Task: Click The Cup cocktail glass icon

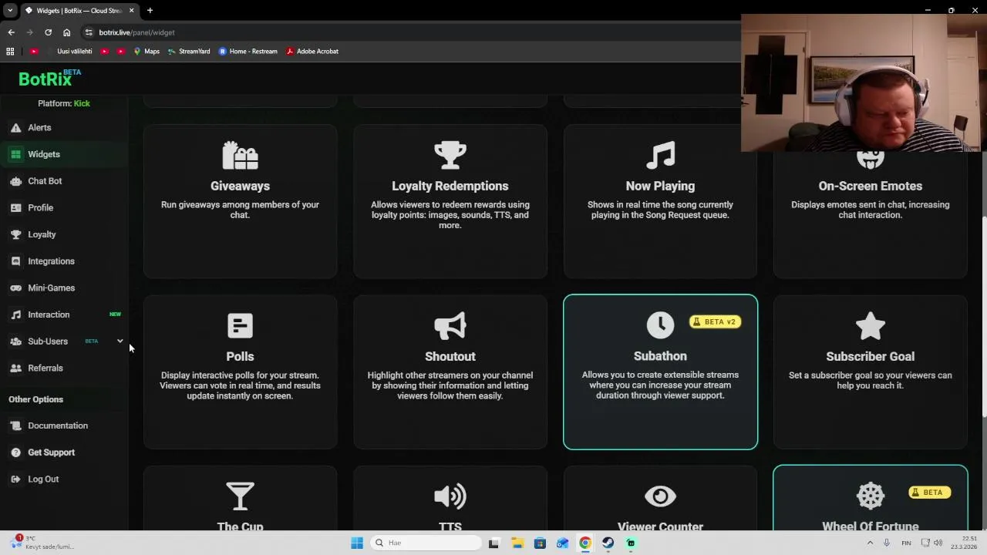Action: [240, 496]
